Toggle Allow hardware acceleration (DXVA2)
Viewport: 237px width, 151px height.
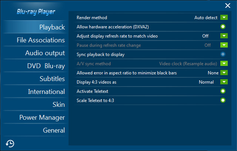coord(223,27)
